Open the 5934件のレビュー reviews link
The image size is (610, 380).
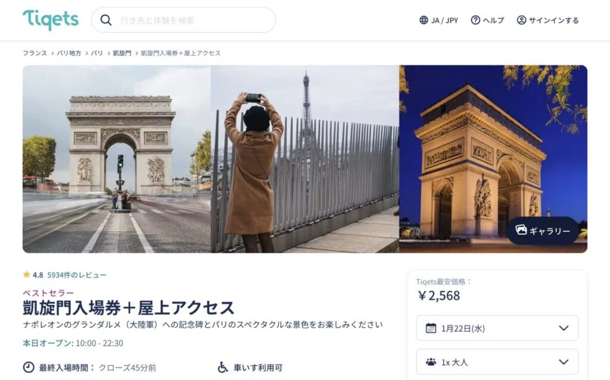coord(77,275)
